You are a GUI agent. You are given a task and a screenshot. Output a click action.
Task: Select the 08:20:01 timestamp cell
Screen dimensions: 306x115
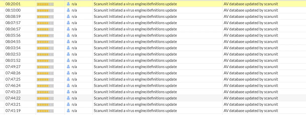(x=20, y=4)
